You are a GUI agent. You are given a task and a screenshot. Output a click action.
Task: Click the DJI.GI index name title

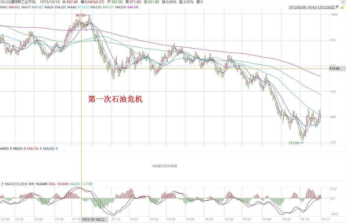(18, 2)
